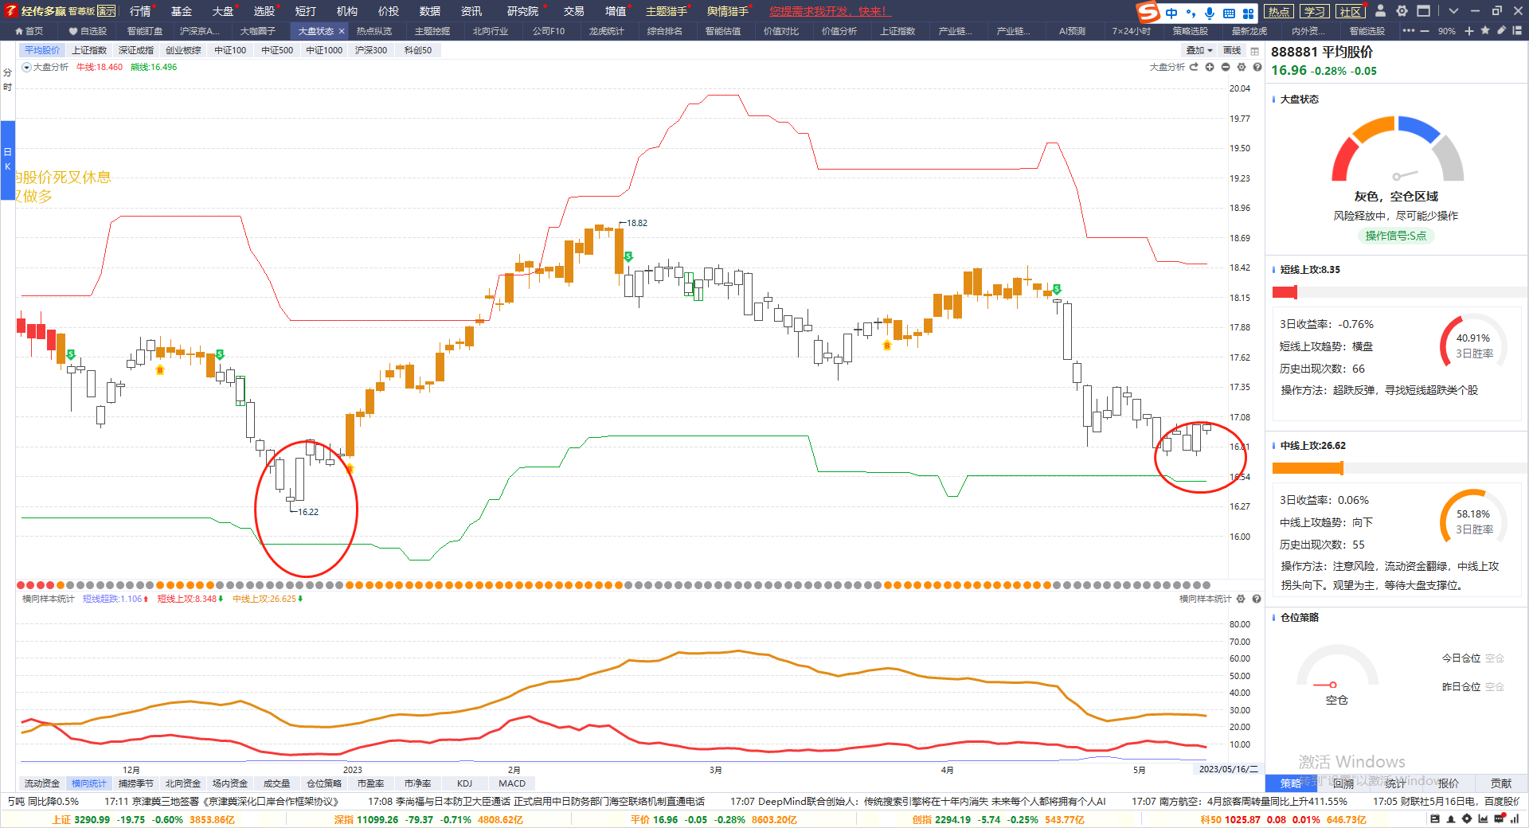This screenshot has width=1529, height=828.
Task: Switch to 统计 panel tab
Action: [x=1396, y=783]
